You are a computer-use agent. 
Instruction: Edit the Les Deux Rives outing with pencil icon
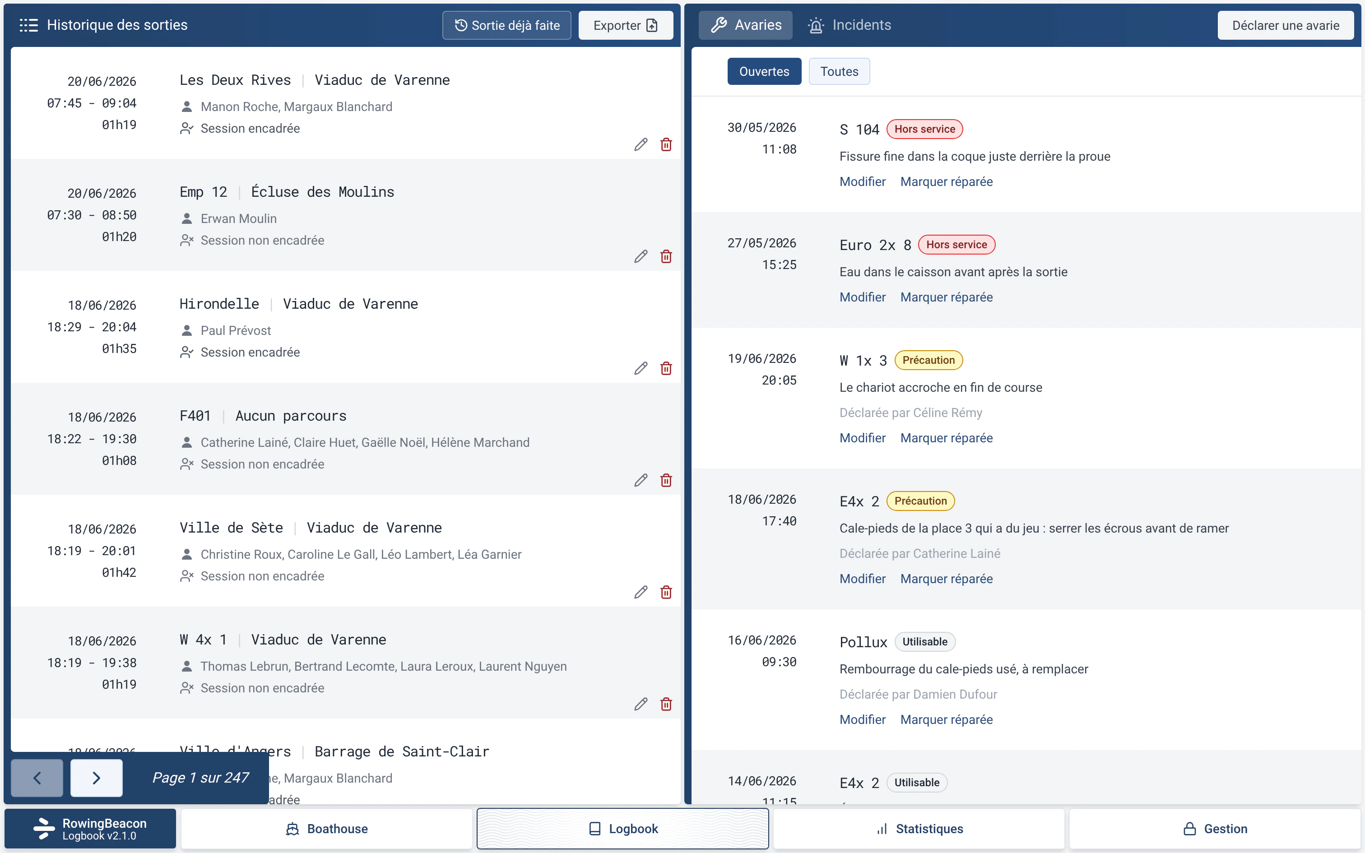[641, 144]
